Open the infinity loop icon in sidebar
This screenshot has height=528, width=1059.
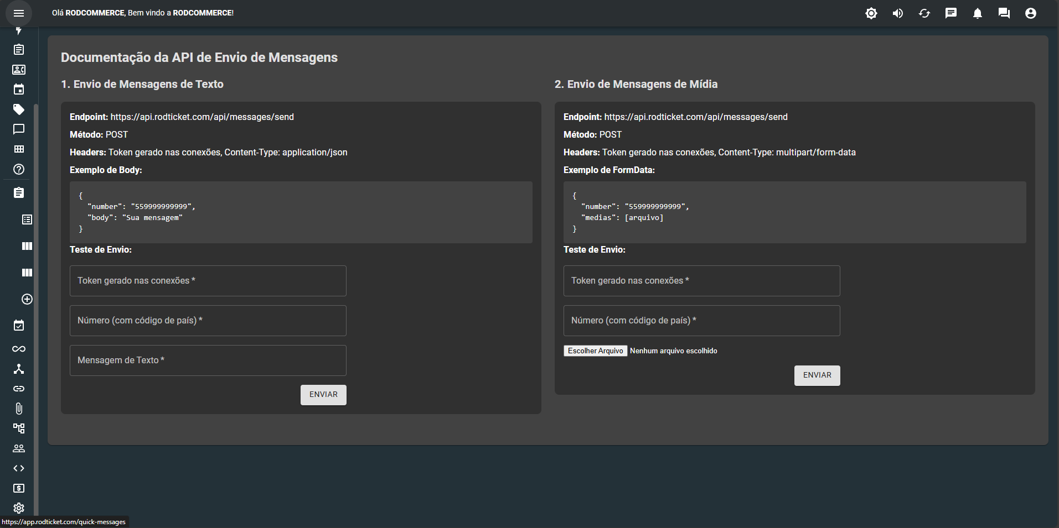[19, 349]
